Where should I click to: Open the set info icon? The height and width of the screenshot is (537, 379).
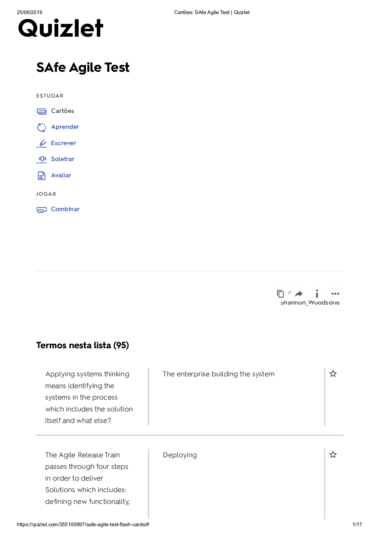[x=317, y=294]
